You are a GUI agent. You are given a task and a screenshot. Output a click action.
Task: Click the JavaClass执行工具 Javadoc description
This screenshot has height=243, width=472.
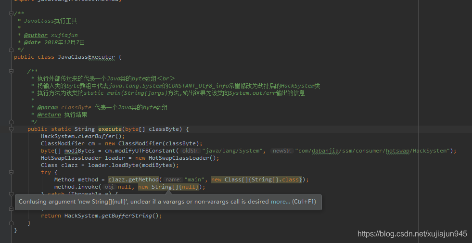[51, 21]
